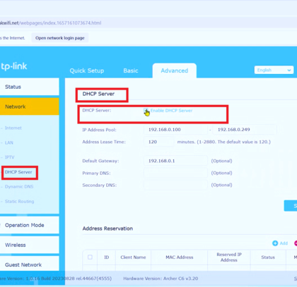The image size is (297, 287).
Task: Click the Address Reservation heading
Action: tap(107, 228)
